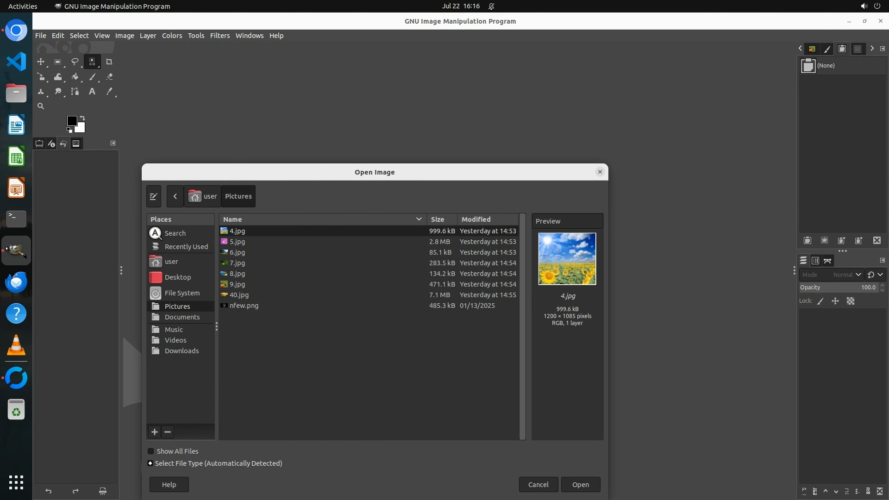Select the 40.jpg file in list
889x500 pixels.
click(x=239, y=295)
